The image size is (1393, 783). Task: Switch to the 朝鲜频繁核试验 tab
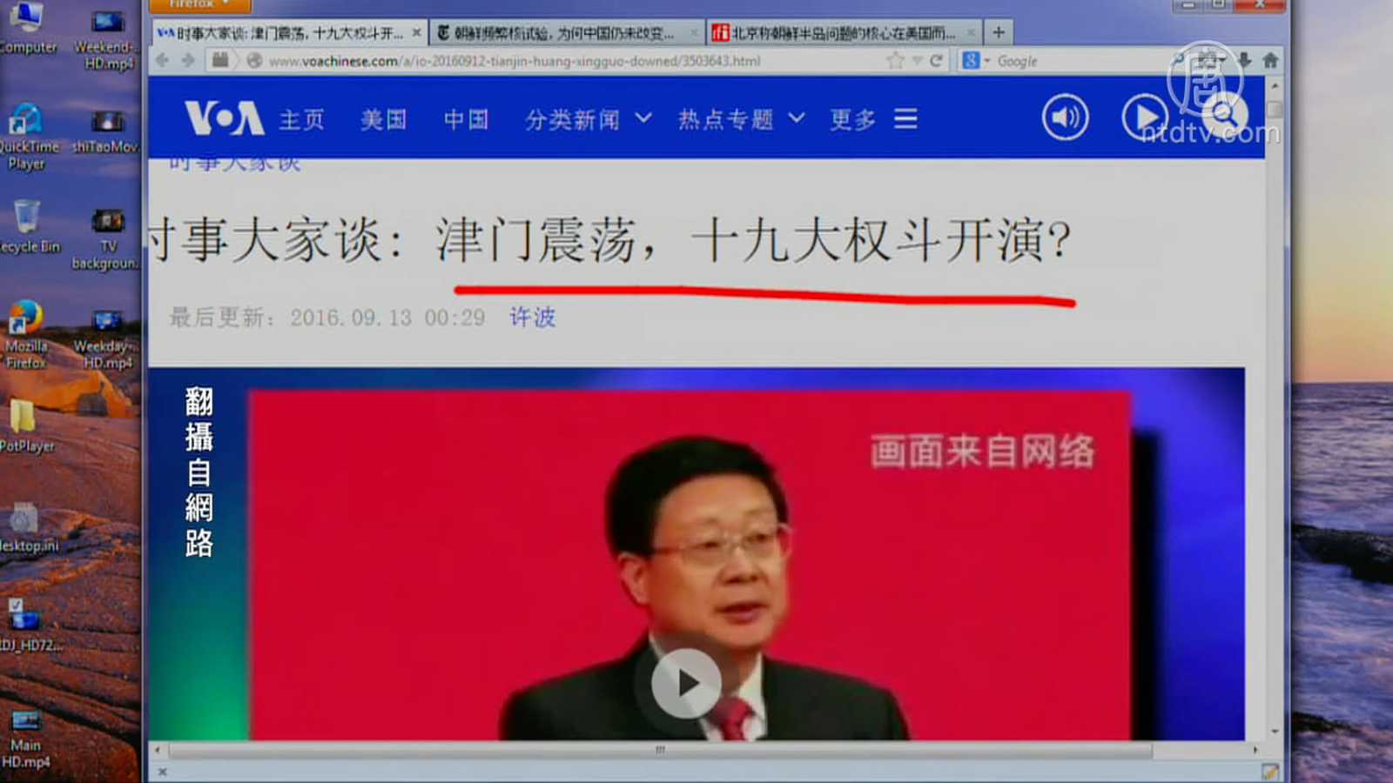pyautogui.click(x=565, y=33)
